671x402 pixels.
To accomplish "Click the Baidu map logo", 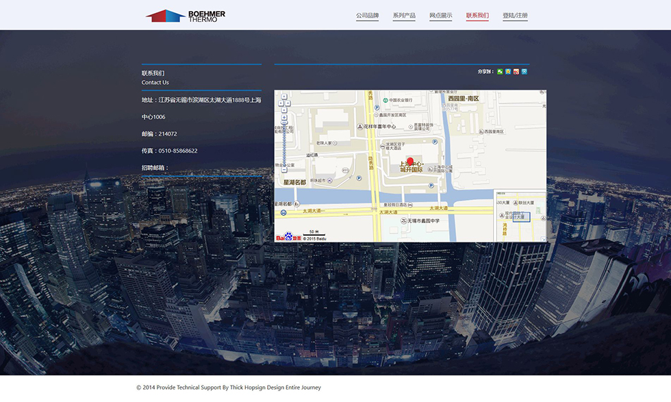I will [288, 237].
